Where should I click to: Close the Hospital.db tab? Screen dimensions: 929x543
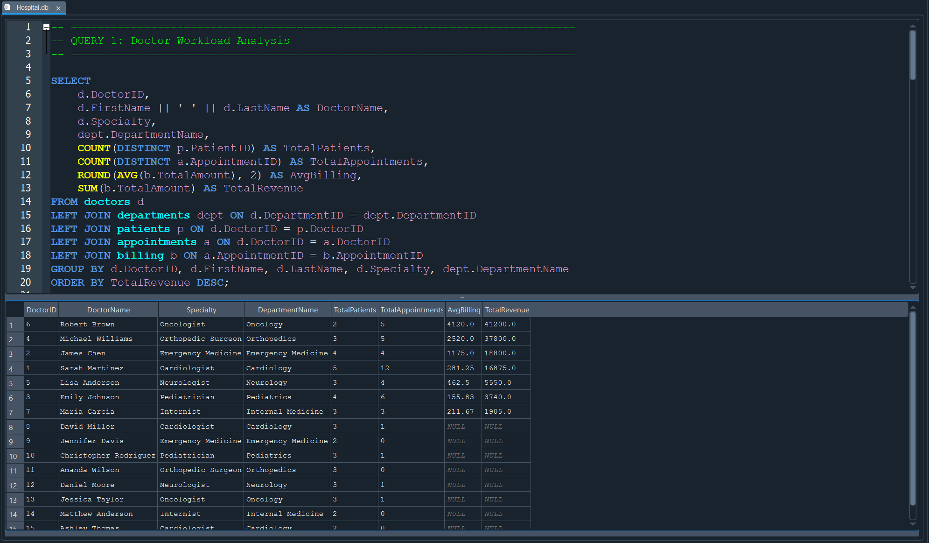point(58,8)
